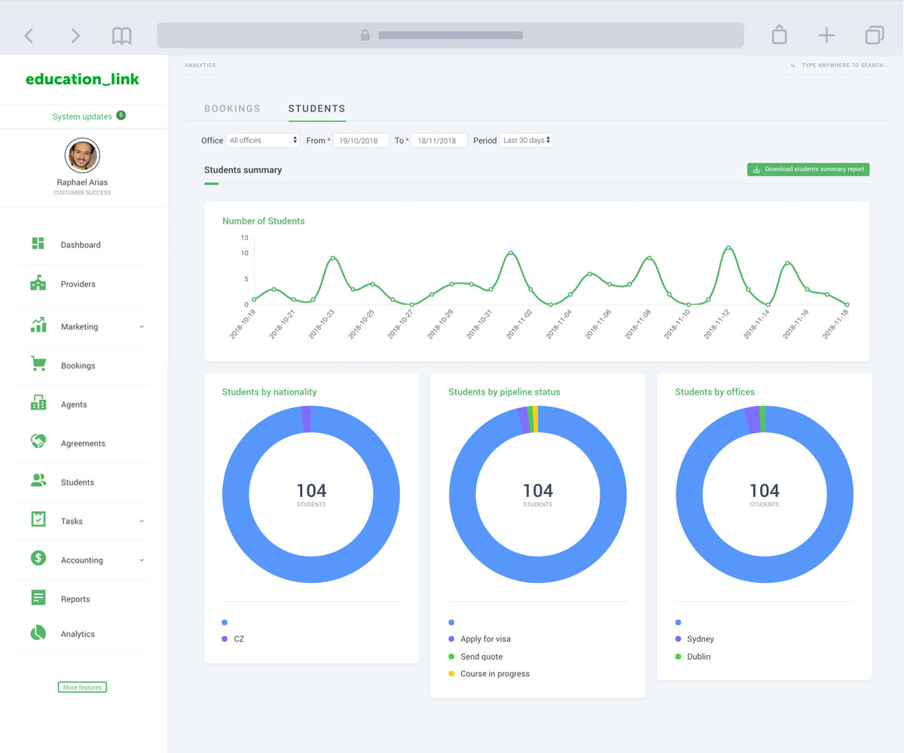This screenshot has width=904, height=753.
Task: Go forward with the browser forward arrow
Action: (x=75, y=35)
